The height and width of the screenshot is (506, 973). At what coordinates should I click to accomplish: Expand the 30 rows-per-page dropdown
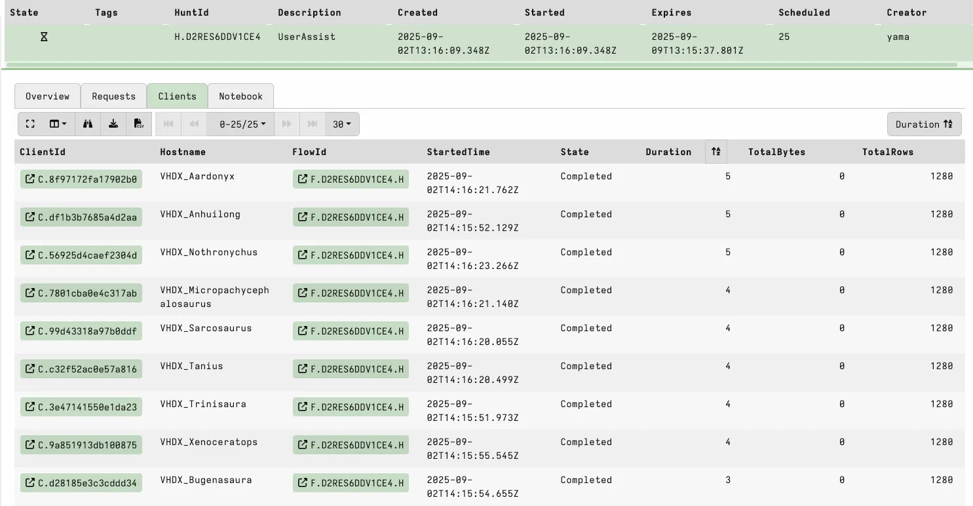click(341, 124)
